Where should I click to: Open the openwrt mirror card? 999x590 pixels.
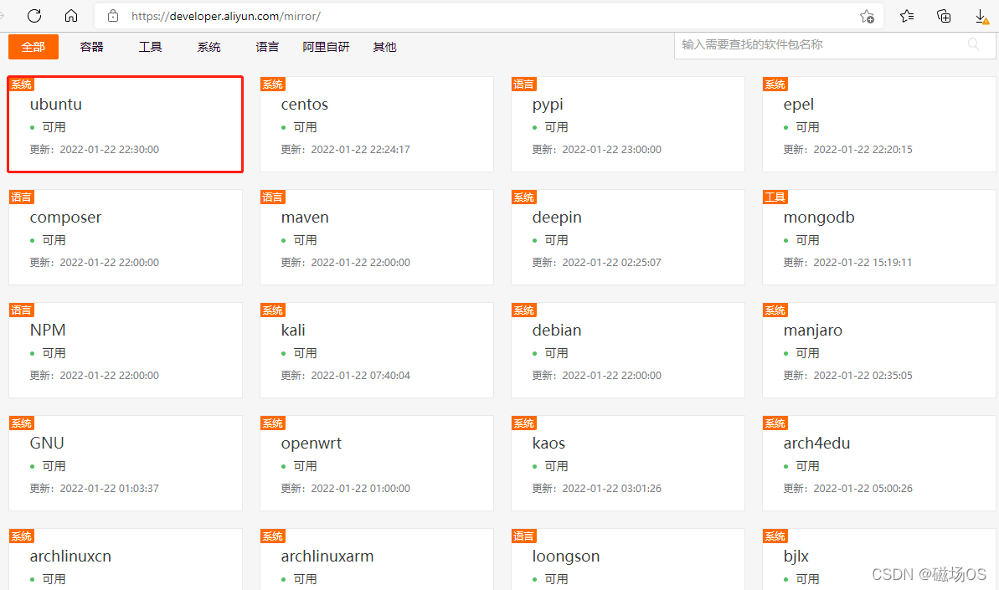pyautogui.click(x=377, y=464)
